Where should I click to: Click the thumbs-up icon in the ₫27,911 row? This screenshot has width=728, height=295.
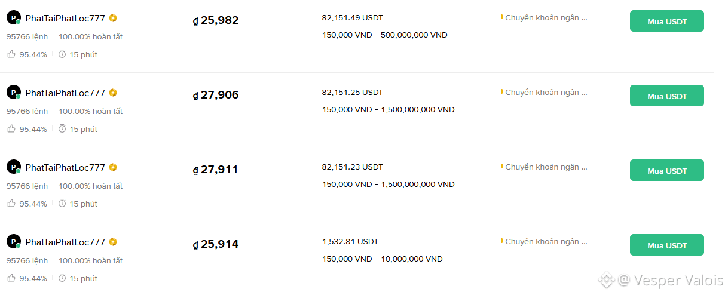pyautogui.click(x=11, y=204)
